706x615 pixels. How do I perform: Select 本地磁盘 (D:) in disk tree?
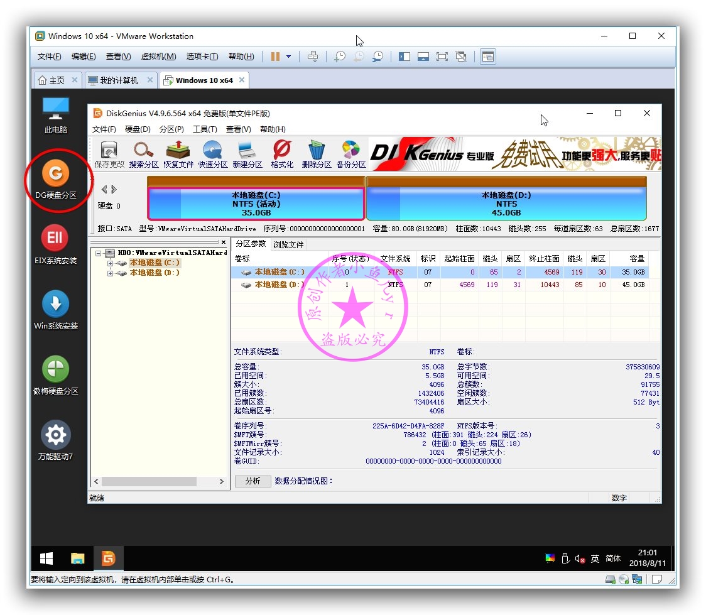coord(155,273)
